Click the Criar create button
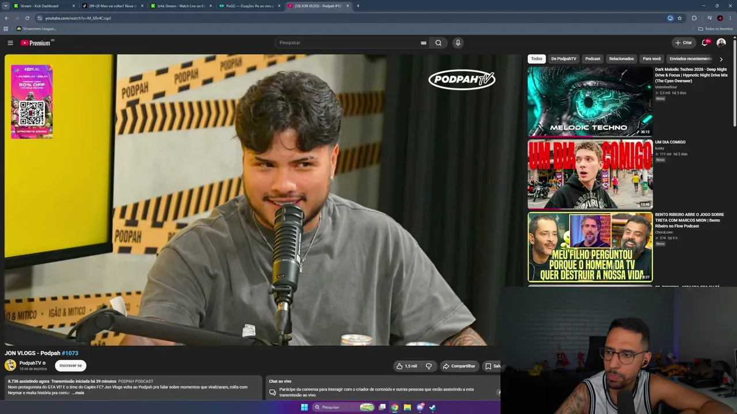Viewport: 737px width, 414px height. 684,43
